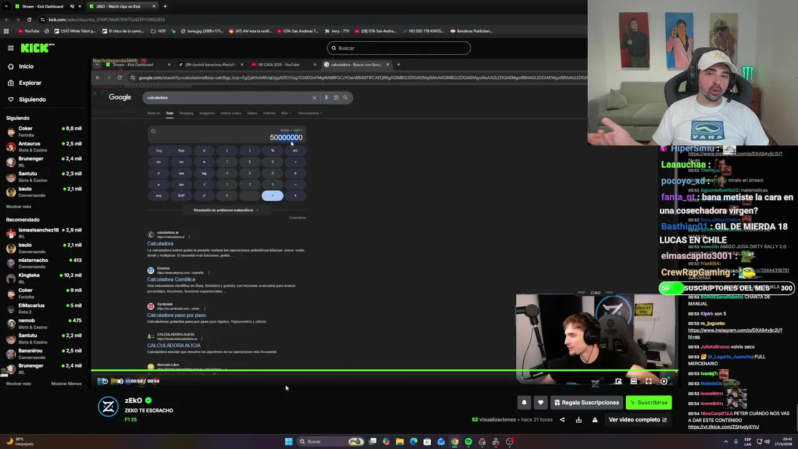Open Jerry - 7TV bookmark

tap(337, 31)
